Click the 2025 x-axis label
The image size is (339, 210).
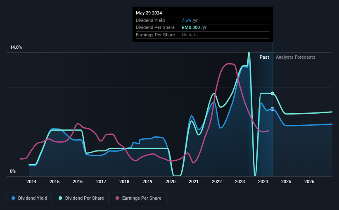286,181
